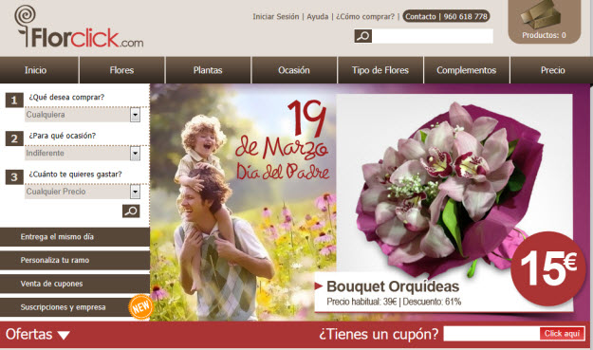
Task: Click the '¿Qué desea comprar?' label
Action: click(66, 97)
